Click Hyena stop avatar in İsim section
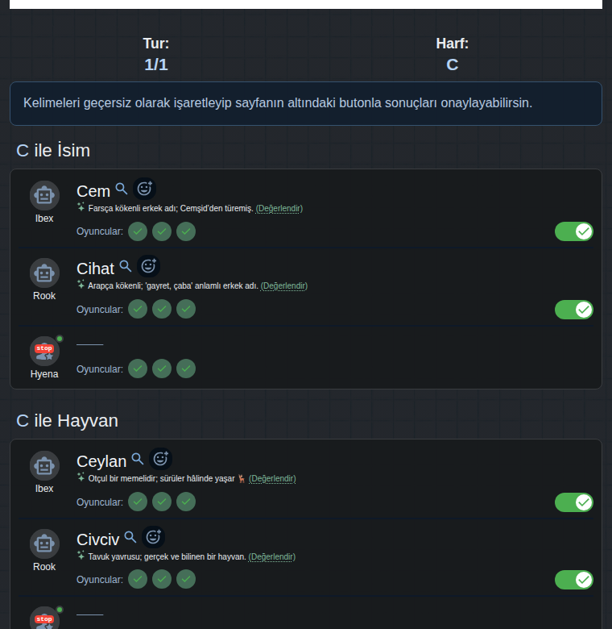The height and width of the screenshot is (629, 612). [44, 351]
